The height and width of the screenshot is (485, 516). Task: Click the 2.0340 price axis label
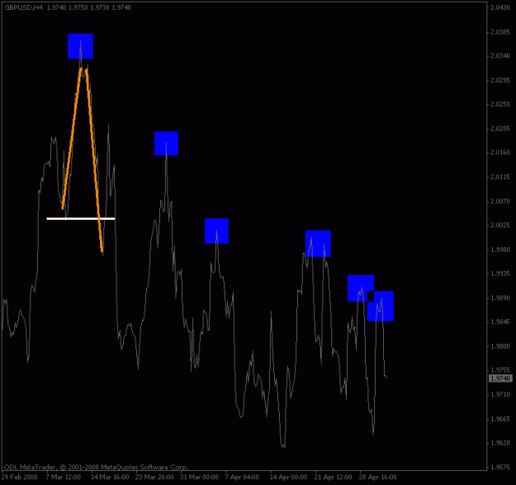499,56
